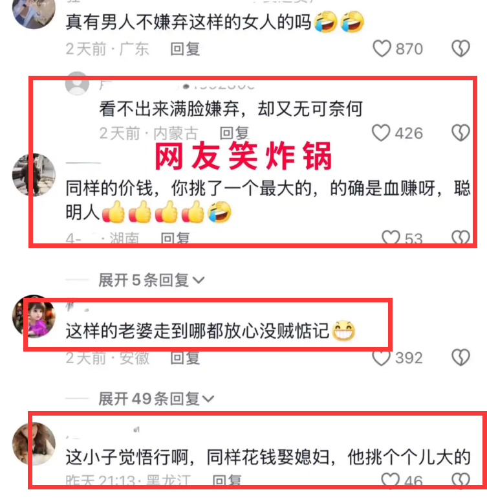
Task: Expand the 49 hidden replies
Action: (156, 399)
